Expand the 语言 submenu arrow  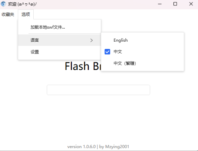click(92, 41)
